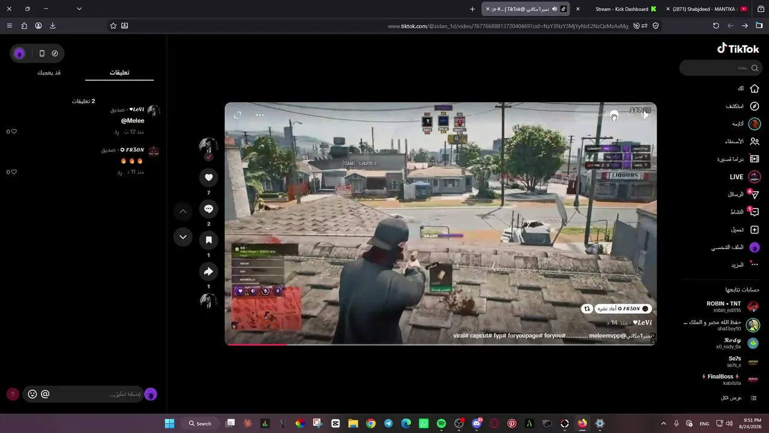Mute the TikTok browser tab audio
769x433 pixels.
(x=555, y=9)
